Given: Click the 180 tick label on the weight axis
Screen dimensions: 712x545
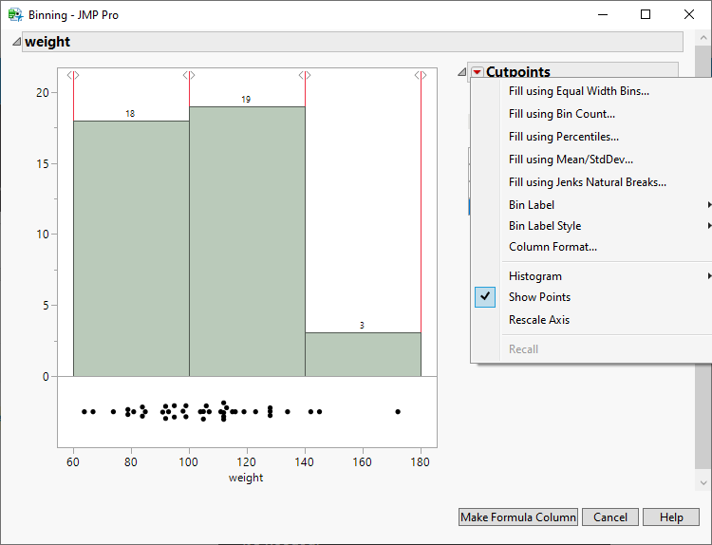Looking at the screenshot, I should tap(420, 462).
